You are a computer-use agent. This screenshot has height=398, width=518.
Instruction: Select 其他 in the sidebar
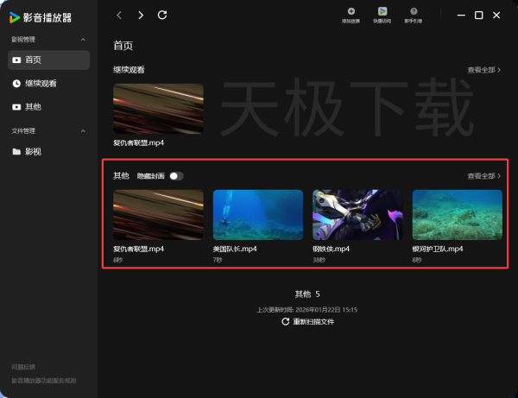tap(33, 106)
